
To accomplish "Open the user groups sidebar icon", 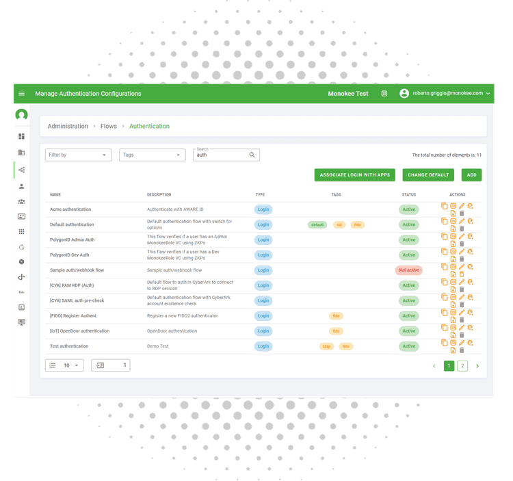I will pyautogui.click(x=22, y=201).
